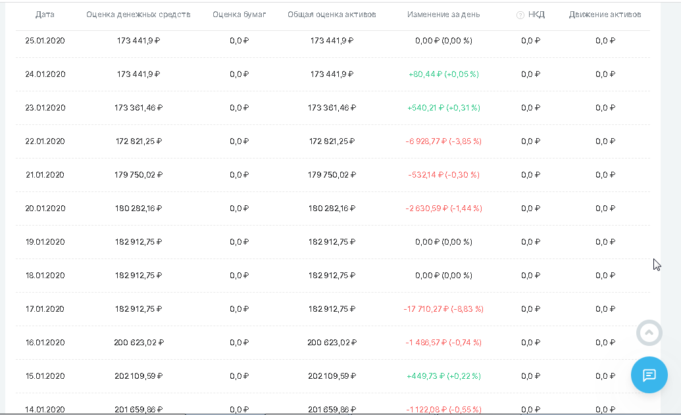
Task: Click the +540,21 ₽ (+0,31 %) change
Action: click(x=443, y=108)
